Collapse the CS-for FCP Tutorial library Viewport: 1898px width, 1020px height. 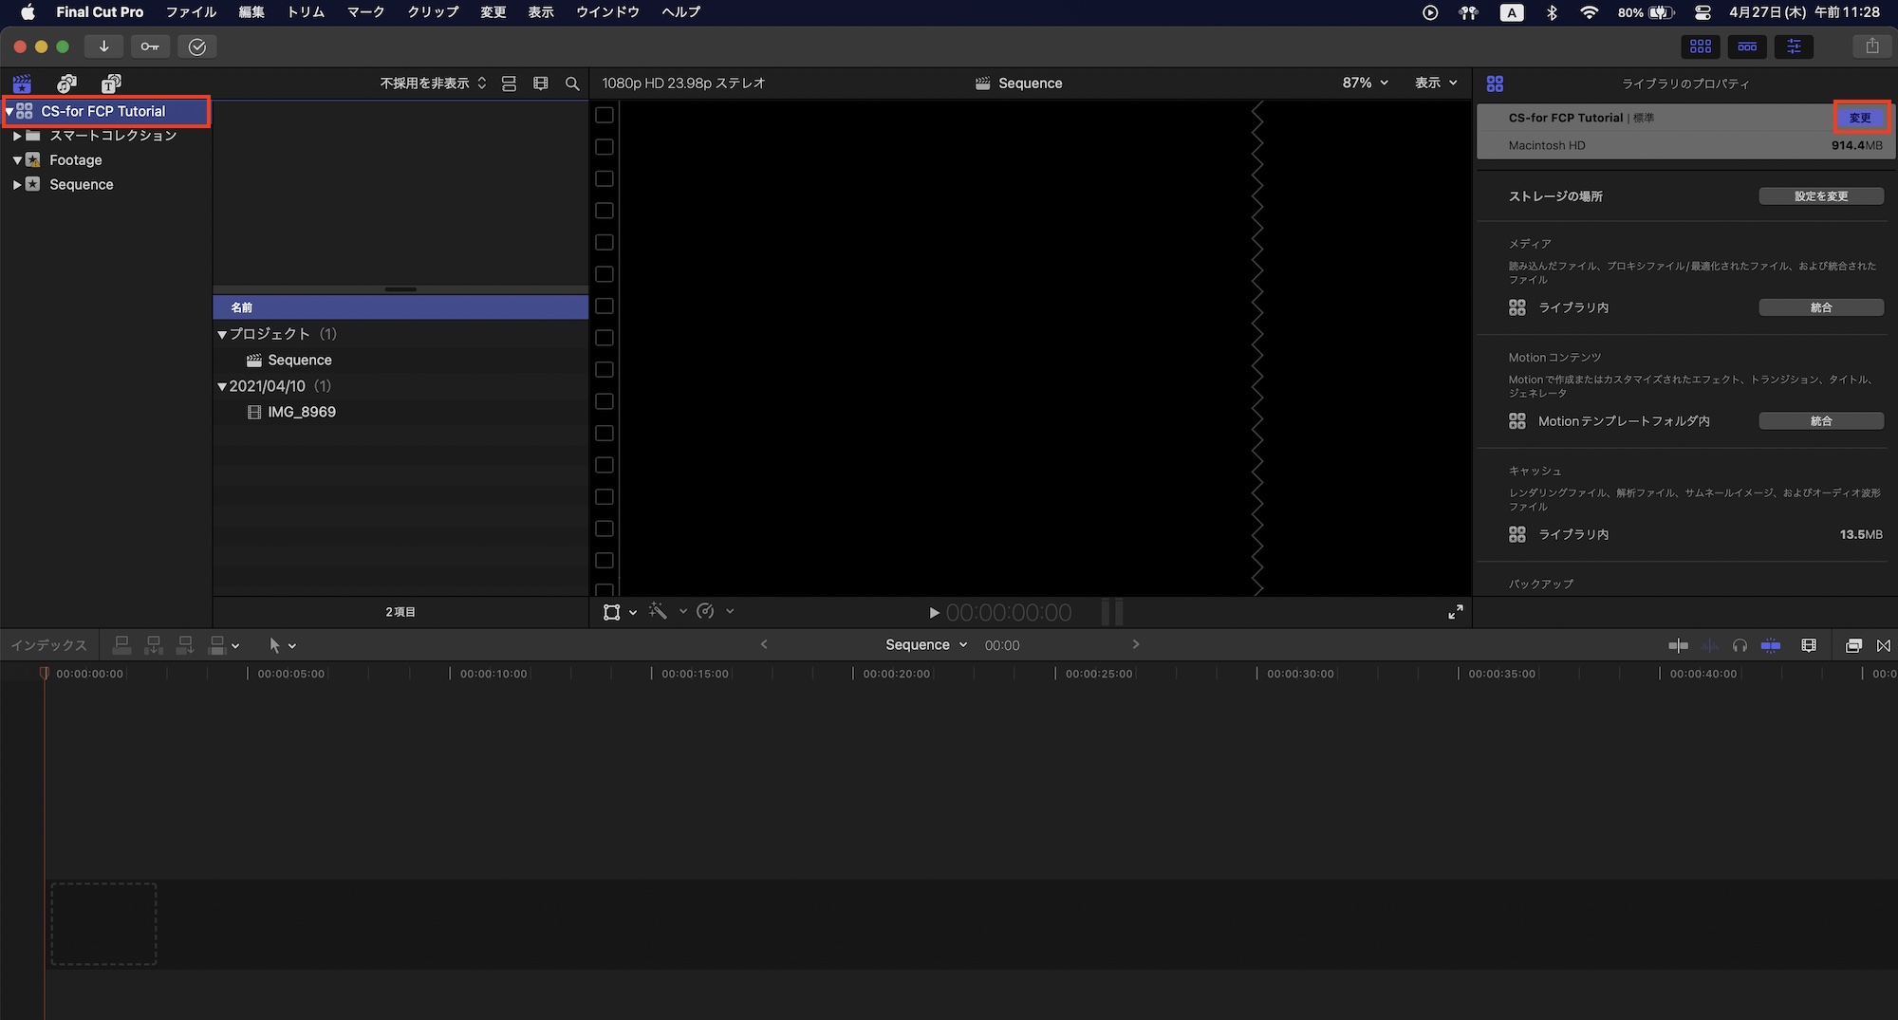point(9,112)
